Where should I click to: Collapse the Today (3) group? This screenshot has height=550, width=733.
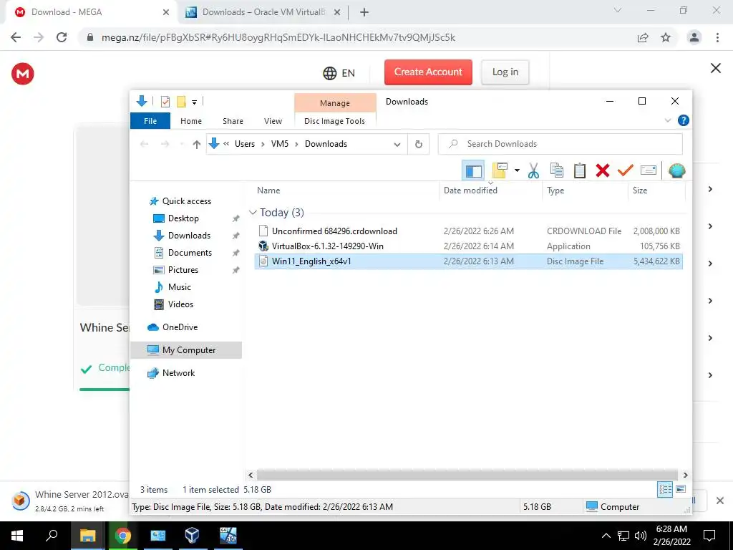coord(253,213)
